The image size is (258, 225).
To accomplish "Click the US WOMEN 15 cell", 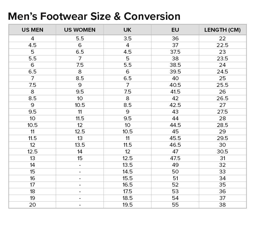I will tap(80, 158).
